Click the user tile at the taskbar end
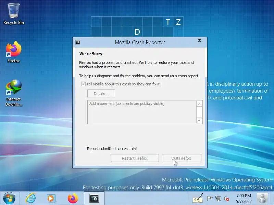 262,198
